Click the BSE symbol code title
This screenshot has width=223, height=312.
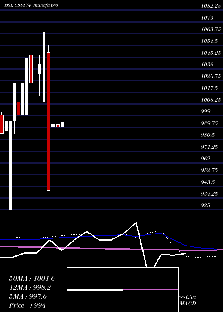pyautogui.click(x=17, y=5)
